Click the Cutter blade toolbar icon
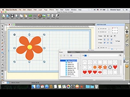The width and height of the screenshot is (130, 97). click(x=57, y=16)
